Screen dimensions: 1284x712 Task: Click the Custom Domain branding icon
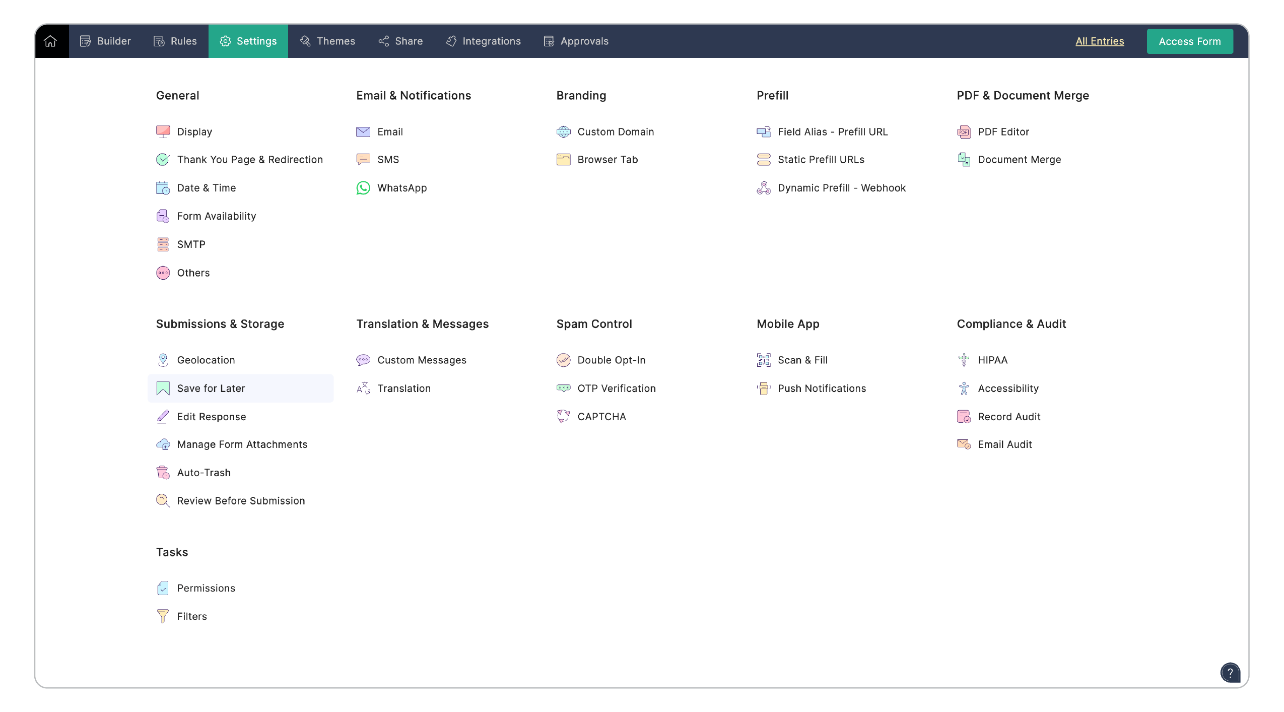pyautogui.click(x=564, y=132)
